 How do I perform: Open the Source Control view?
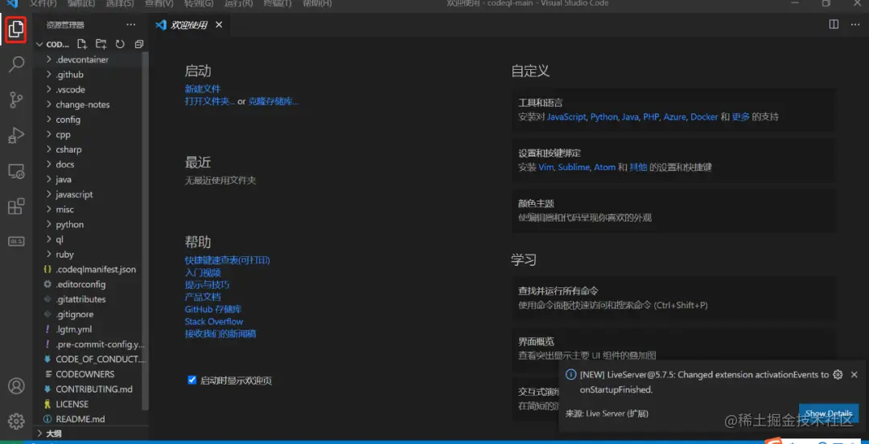point(16,100)
